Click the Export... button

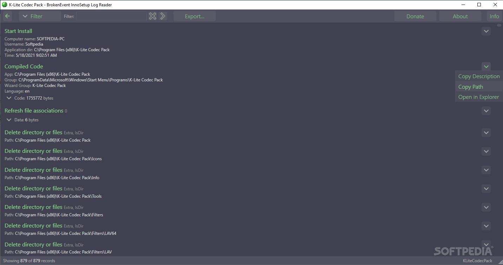click(x=195, y=16)
